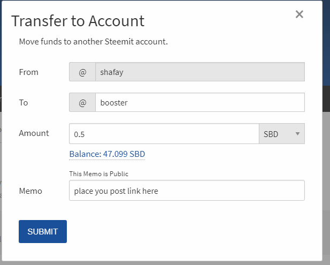Select the Memo text field
This screenshot has height=265, width=330.
[187, 191]
